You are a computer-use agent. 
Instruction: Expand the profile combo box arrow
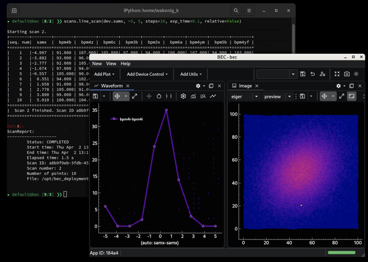point(293,74)
